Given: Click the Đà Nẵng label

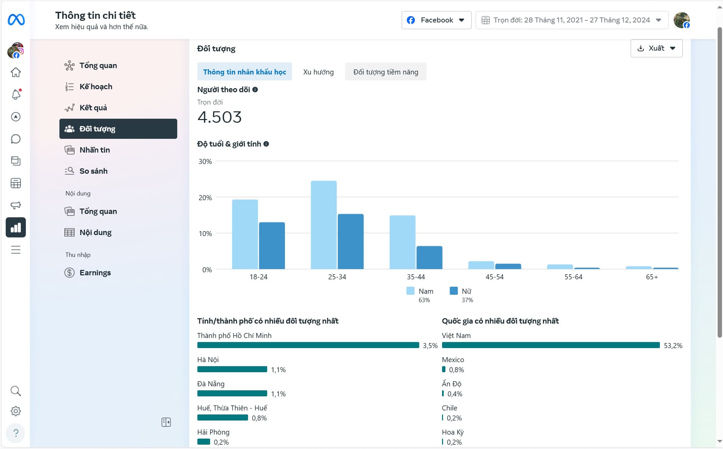Looking at the screenshot, I should pos(211,384).
